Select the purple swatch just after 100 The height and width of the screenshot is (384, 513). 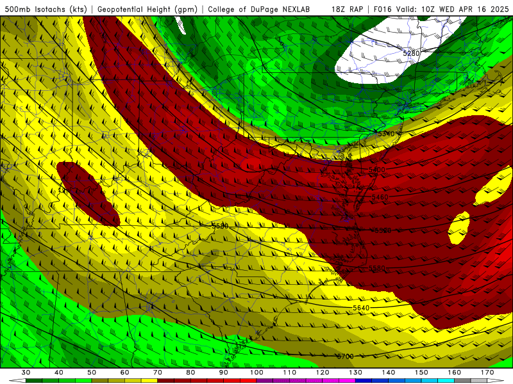tap(265, 381)
